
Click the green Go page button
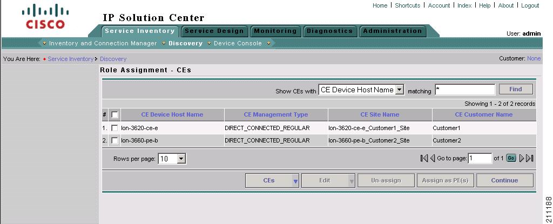coord(511,158)
